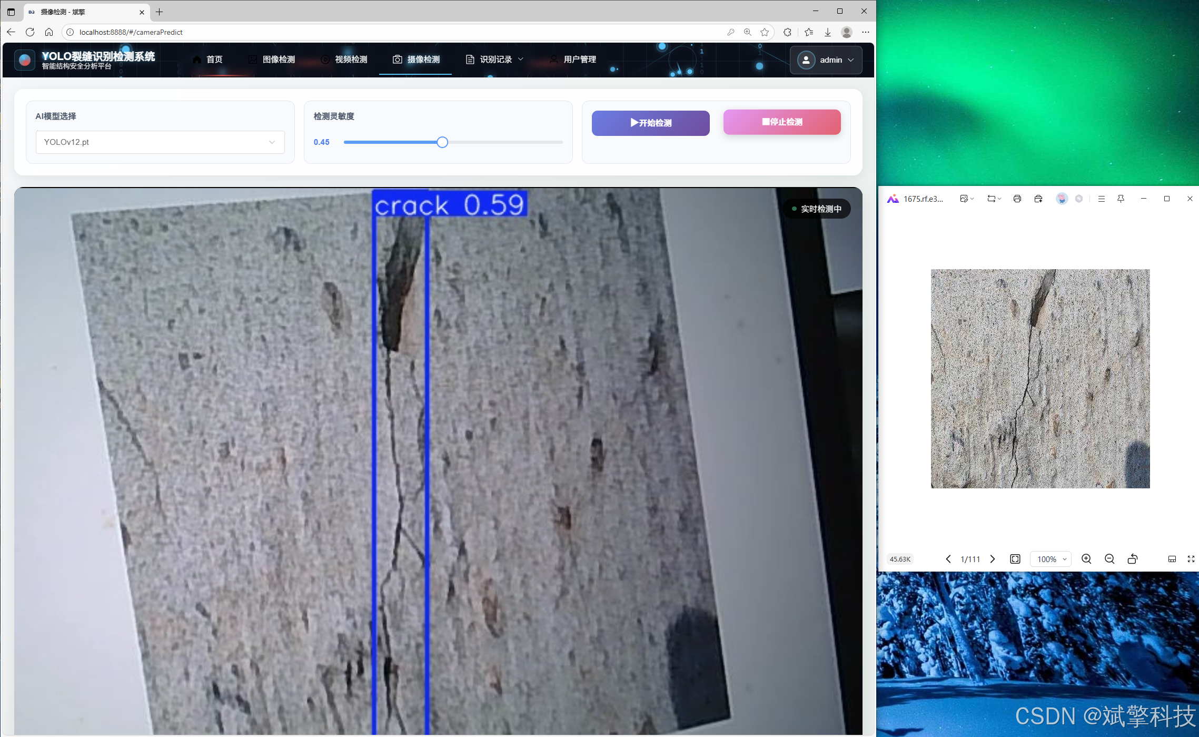The image size is (1199, 737).
Task: Toggle pin window on top
Action: click(x=1121, y=199)
